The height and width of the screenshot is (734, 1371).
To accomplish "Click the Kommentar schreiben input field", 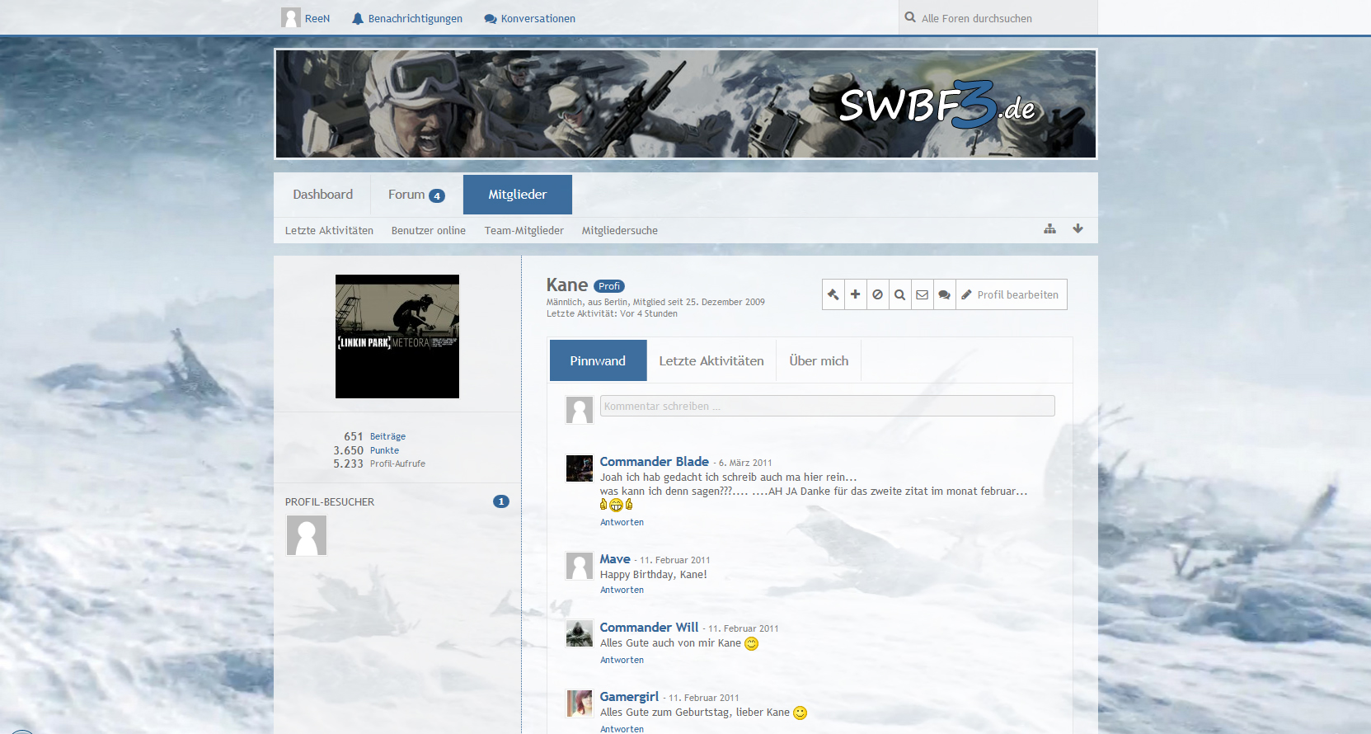I will tap(828, 406).
